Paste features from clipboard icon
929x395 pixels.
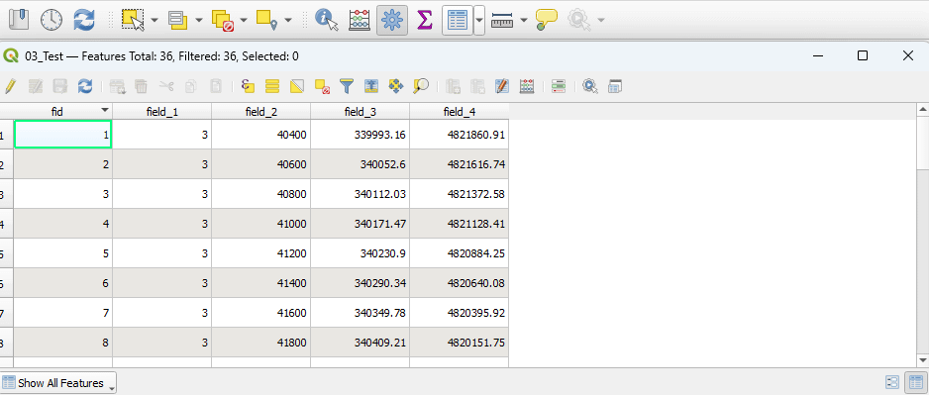coord(216,86)
